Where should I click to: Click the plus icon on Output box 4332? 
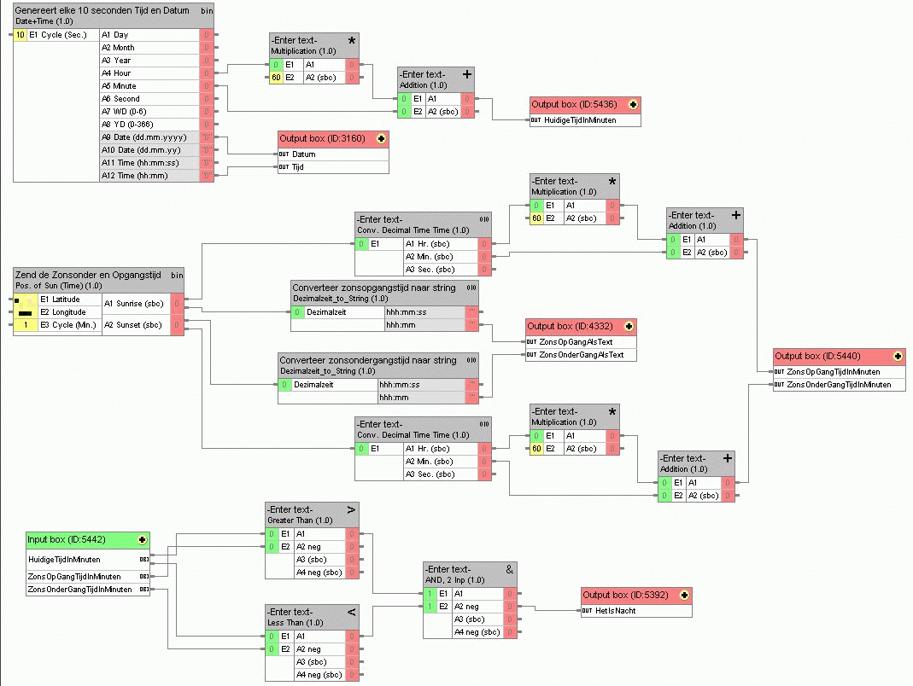coord(629,327)
